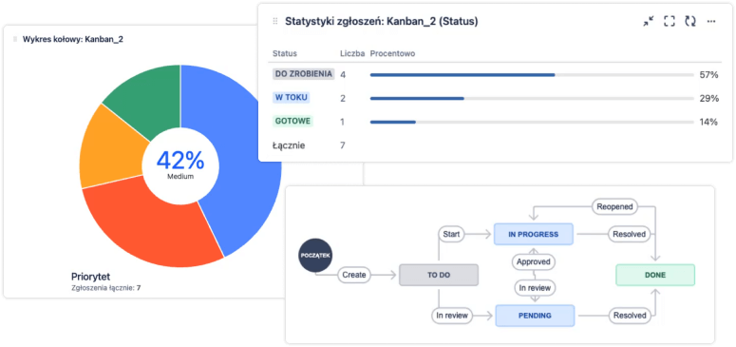The width and height of the screenshot is (736, 347).
Task: Refresh the Statystyki zgłoszeń gadget
Action: (690, 21)
